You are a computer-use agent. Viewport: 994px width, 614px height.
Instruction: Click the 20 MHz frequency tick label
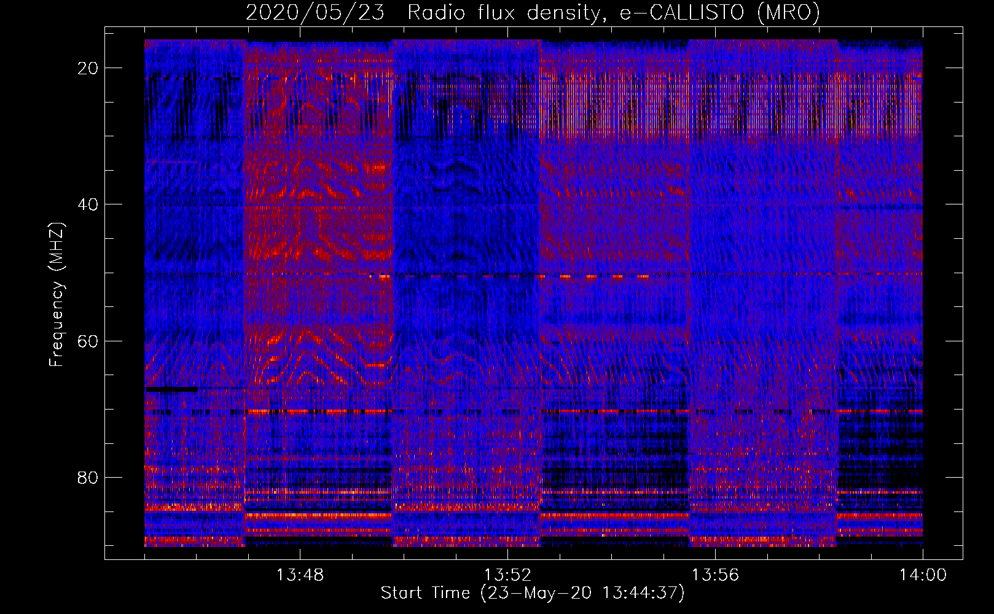click(88, 68)
